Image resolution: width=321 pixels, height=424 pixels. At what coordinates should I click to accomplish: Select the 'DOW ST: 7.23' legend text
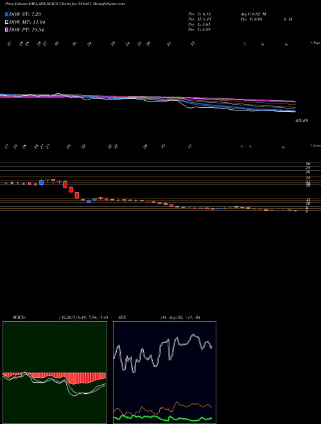(x=25, y=14)
